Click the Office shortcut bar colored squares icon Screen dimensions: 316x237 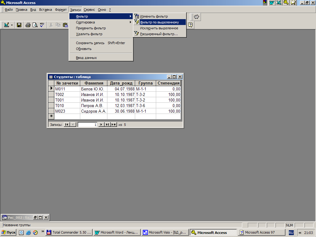click(265, 2)
